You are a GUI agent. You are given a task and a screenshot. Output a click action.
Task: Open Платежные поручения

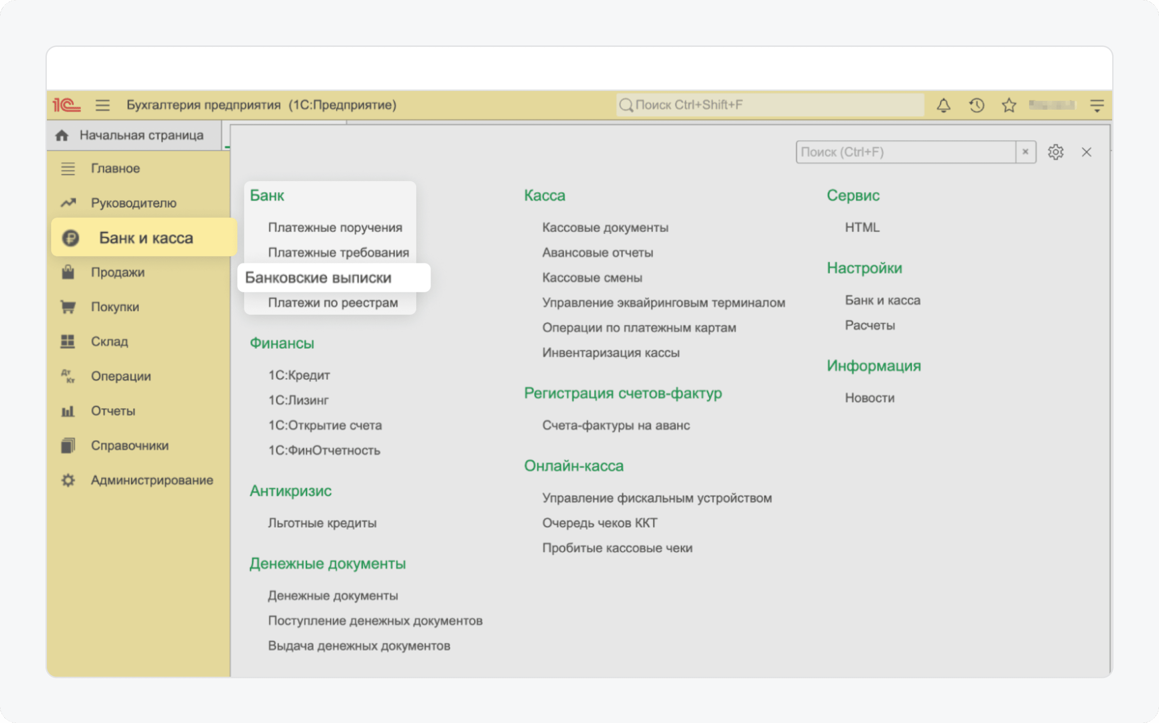click(x=335, y=228)
